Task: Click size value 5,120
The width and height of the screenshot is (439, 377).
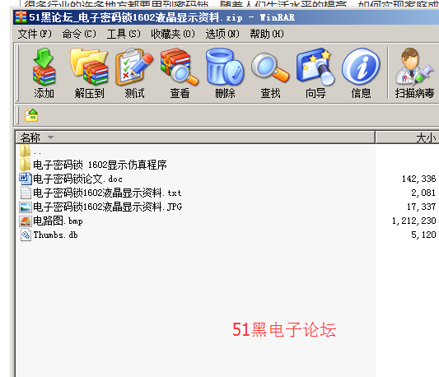Action: pos(423,235)
